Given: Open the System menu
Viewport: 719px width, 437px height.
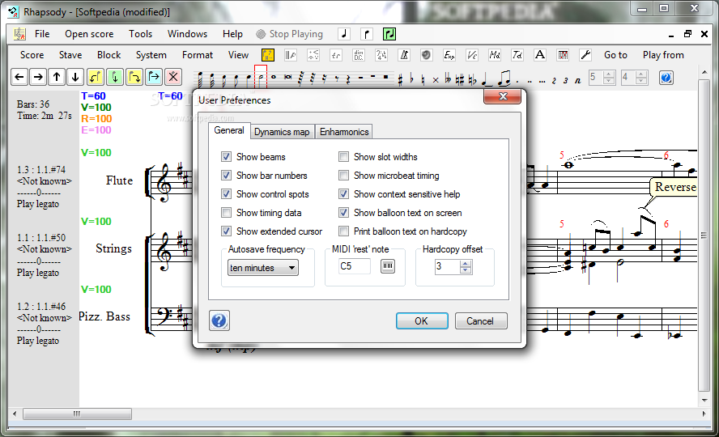Looking at the screenshot, I should (x=151, y=55).
